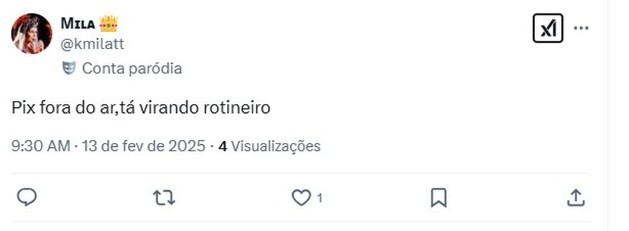Click the parody mask icon
This screenshot has height=231, width=629.
(x=69, y=68)
